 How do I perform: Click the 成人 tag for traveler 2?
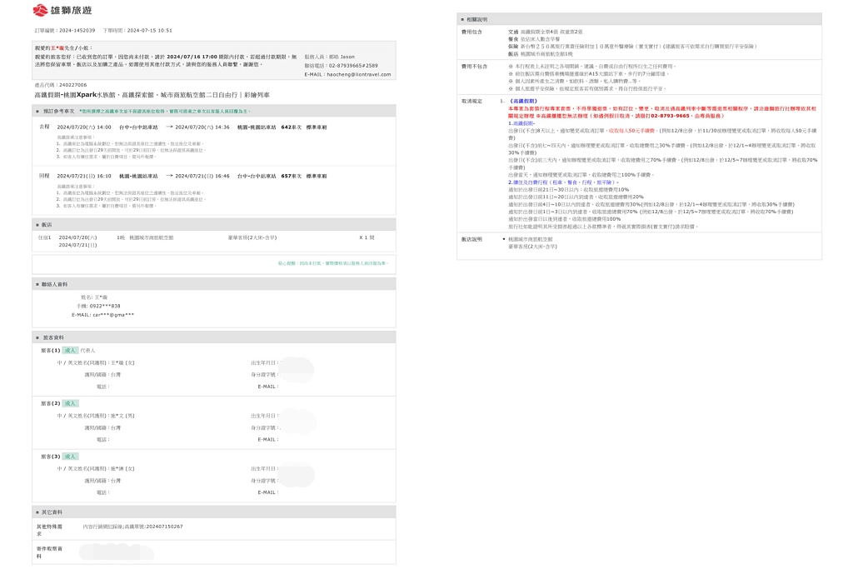tap(71, 403)
